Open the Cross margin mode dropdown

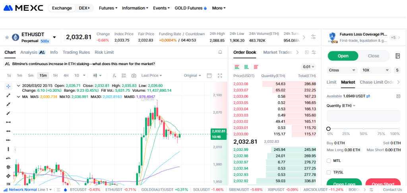tap(342, 70)
